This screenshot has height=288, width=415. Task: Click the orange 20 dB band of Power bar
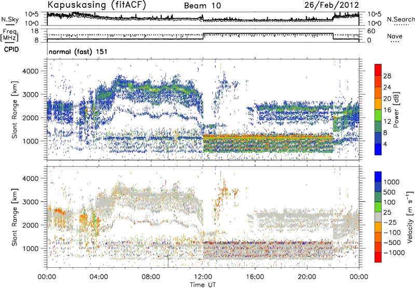378,93
